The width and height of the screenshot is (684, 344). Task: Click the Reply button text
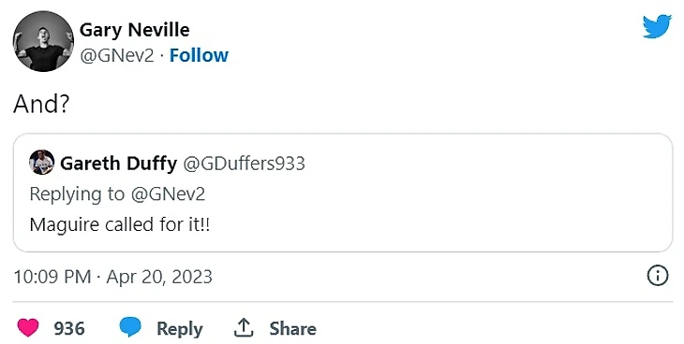tap(180, 329)
